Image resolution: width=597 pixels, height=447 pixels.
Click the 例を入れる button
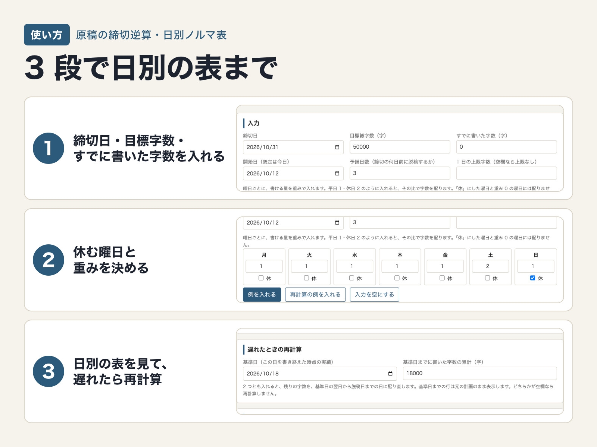pyautogui.click(x=262, y=295)
